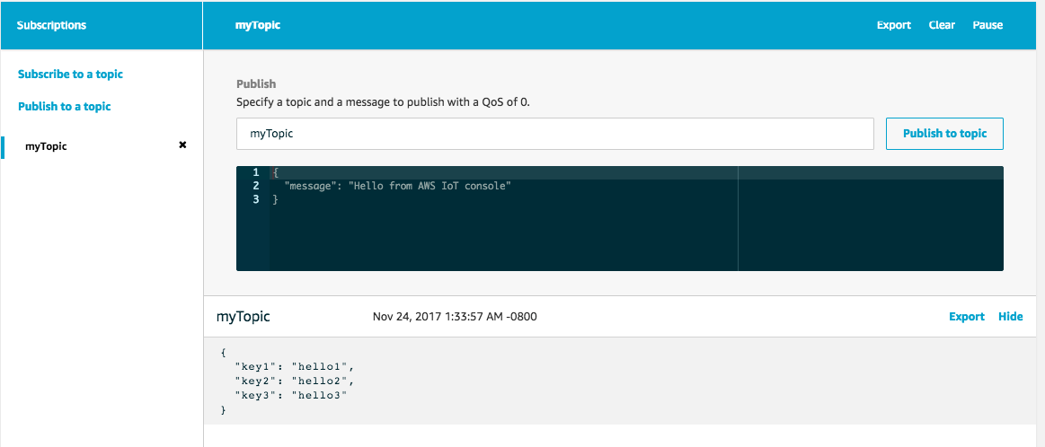
Task: Click line number 2 in editor gutter
Action: 256,186
